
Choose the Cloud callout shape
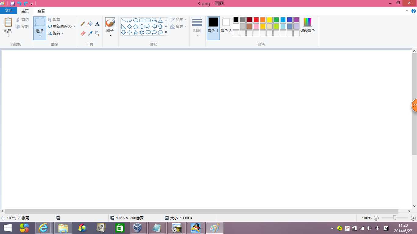click(x=160, y=32)
